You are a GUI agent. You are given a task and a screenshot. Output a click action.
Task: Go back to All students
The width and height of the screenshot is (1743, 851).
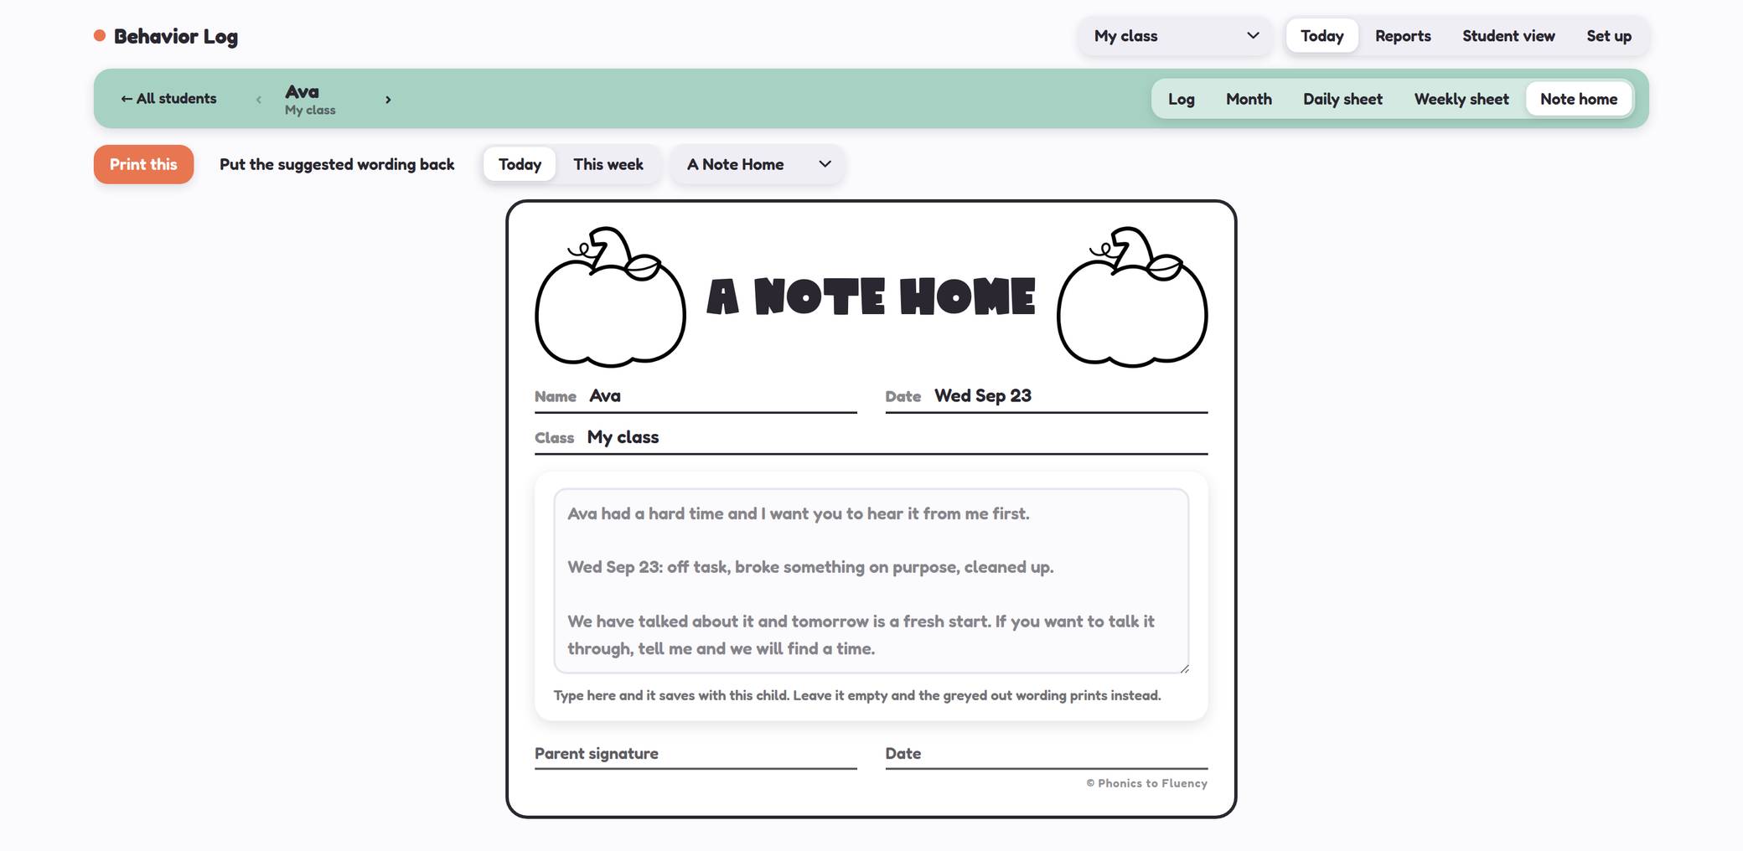point(168,99)
